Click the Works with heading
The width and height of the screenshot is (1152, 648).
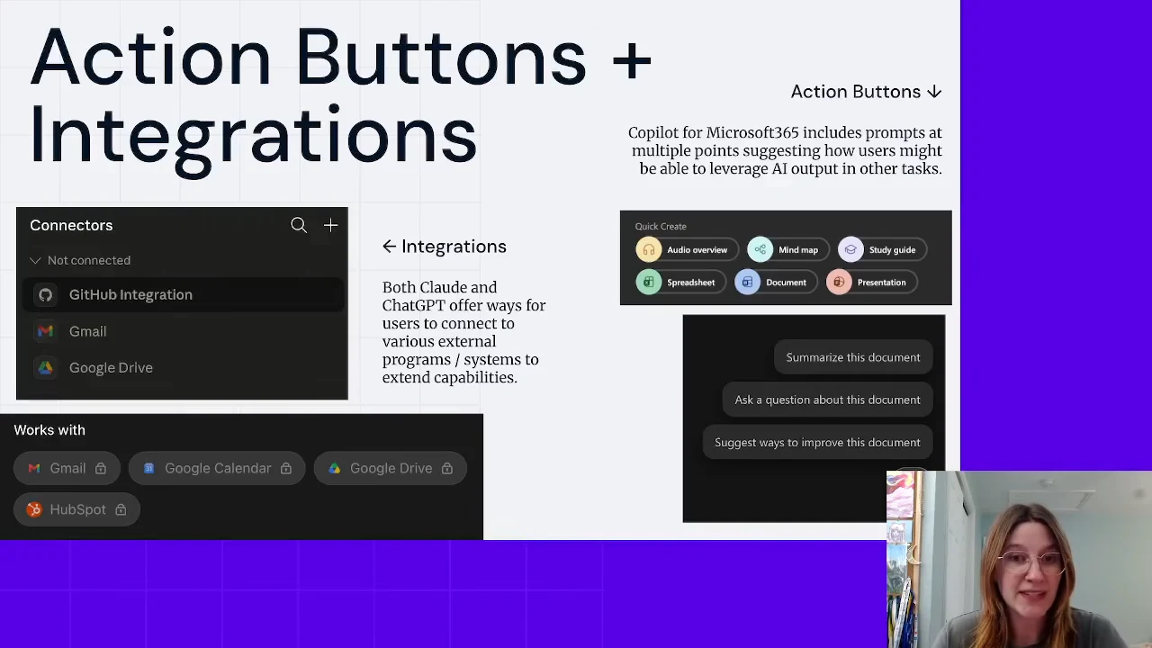point(49,430)
